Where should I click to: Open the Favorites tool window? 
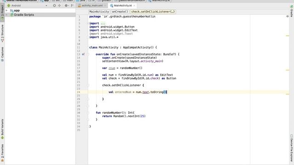pos(2,153)
